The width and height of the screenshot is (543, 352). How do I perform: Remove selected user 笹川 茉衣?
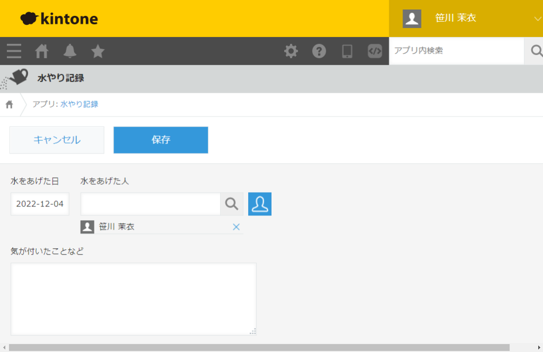236,227
